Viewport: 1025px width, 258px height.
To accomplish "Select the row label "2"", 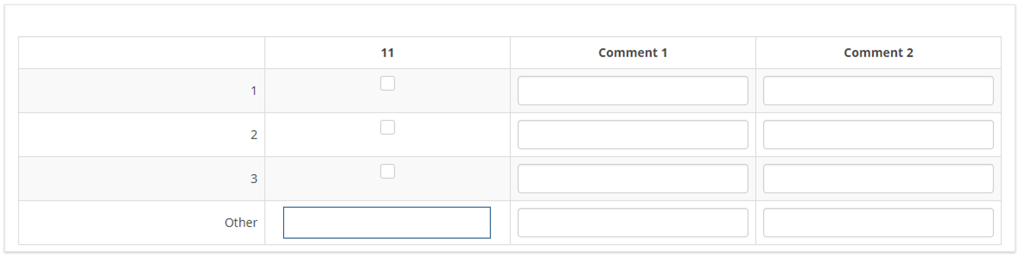I will pyautogui.click(x=254, y=135).
